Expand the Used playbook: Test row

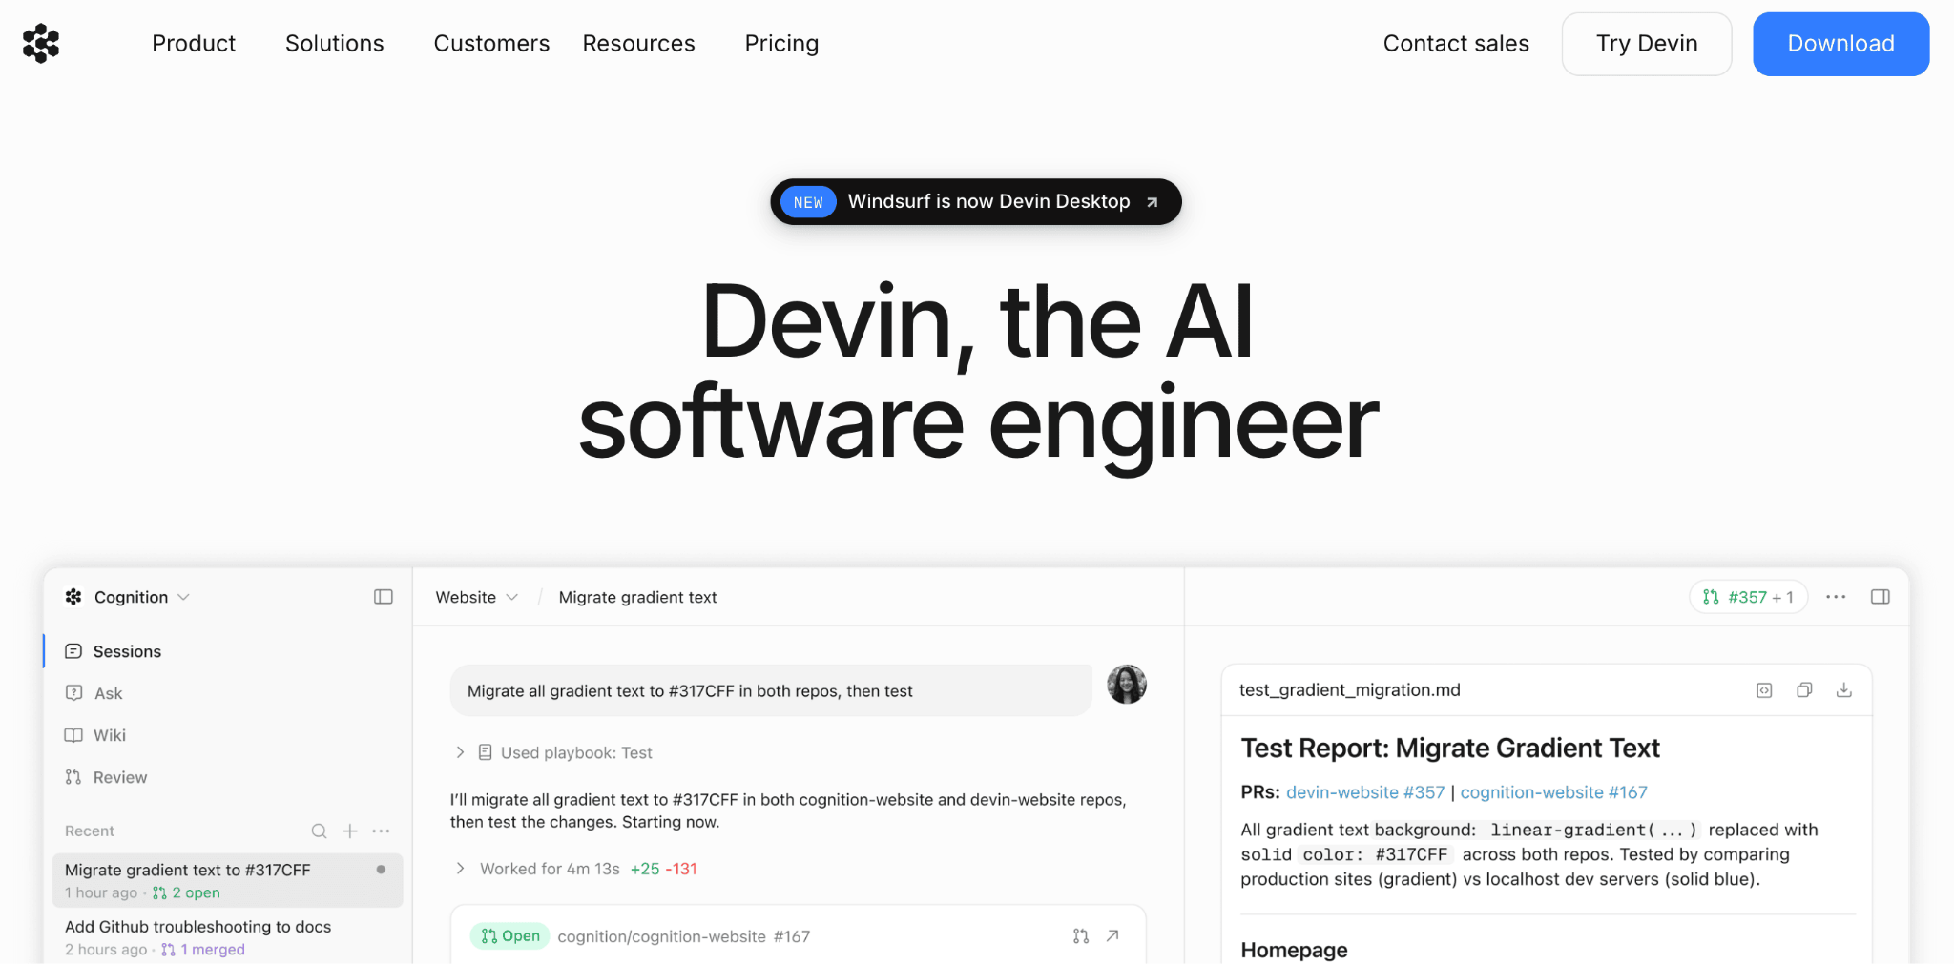pos(554,752)
